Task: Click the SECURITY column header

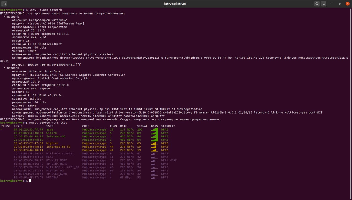Action: pyautogui.click(x=168, y=126)
